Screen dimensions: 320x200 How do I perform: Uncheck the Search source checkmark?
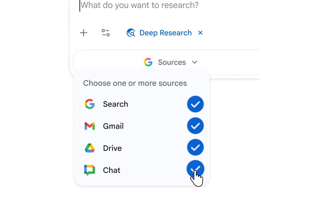pos(195,104)
